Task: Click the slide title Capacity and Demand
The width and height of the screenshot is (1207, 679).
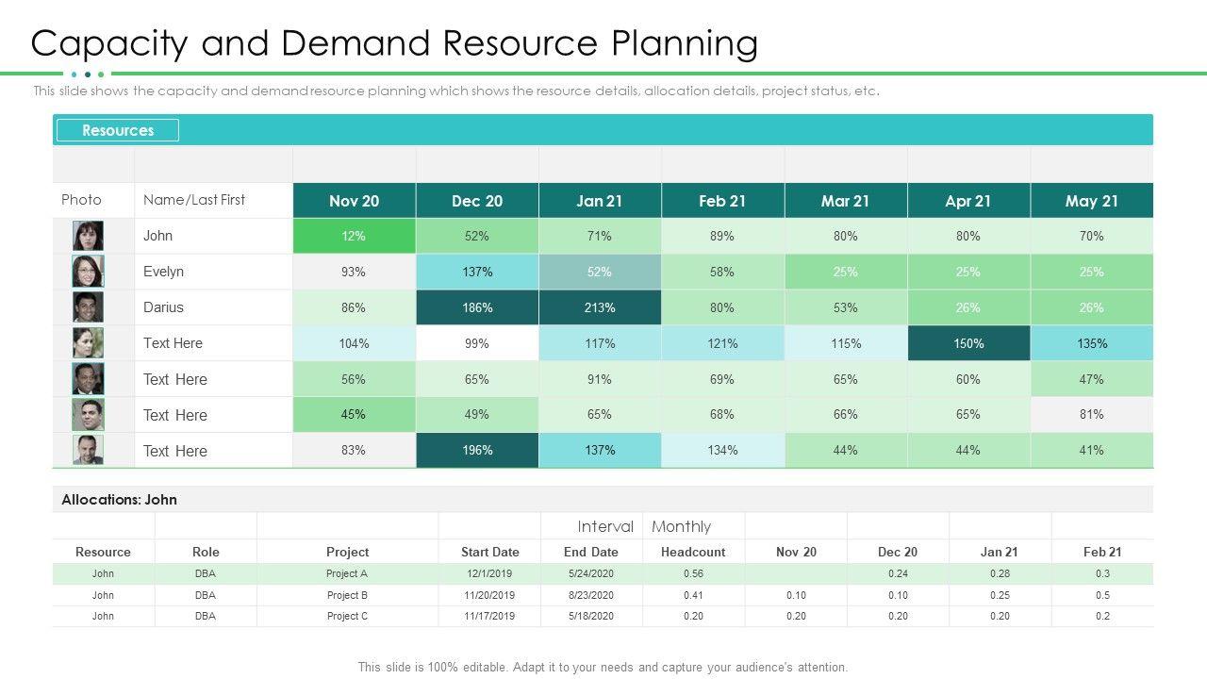Action: click(x=394, y=43)
